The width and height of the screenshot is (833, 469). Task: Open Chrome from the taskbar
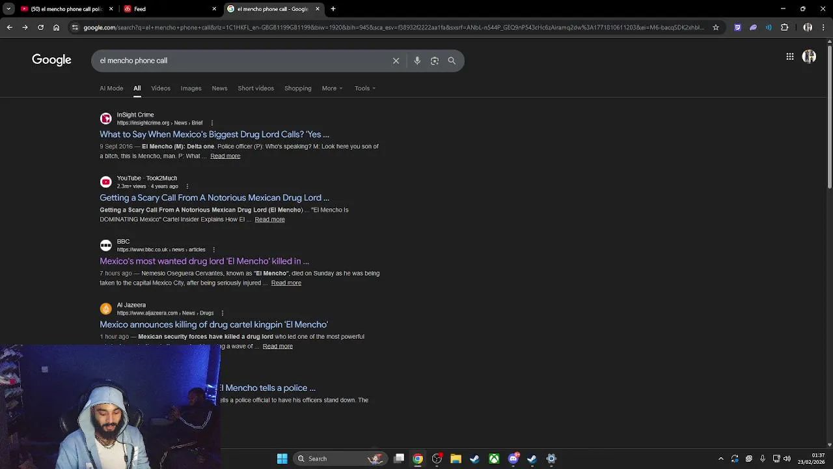coord(418,459)
